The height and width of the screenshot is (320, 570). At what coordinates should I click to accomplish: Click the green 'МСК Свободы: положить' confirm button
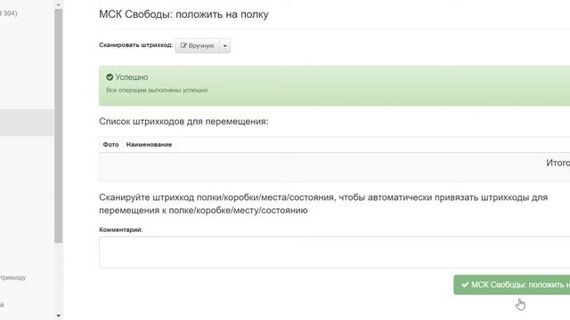(512, 284)
